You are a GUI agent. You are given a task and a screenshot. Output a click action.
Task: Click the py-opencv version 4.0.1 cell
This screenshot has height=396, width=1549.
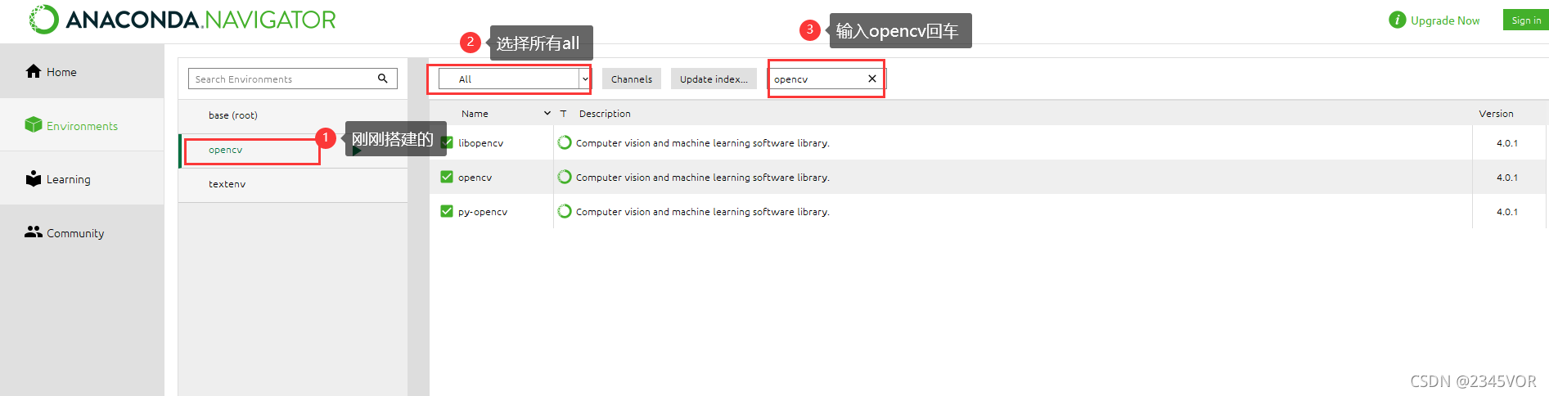(x=1507, y=211)
